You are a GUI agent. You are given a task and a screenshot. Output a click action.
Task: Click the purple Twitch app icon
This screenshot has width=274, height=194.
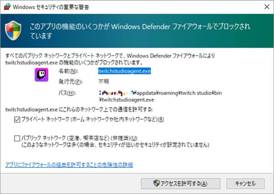tap(42, 75)
